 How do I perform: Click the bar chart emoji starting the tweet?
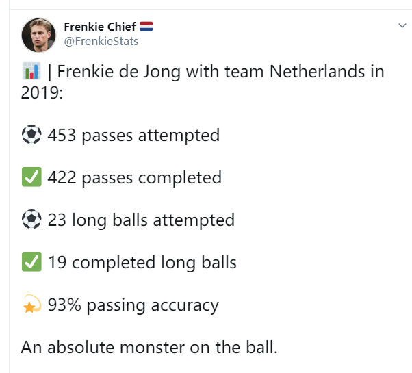point(31,70)
